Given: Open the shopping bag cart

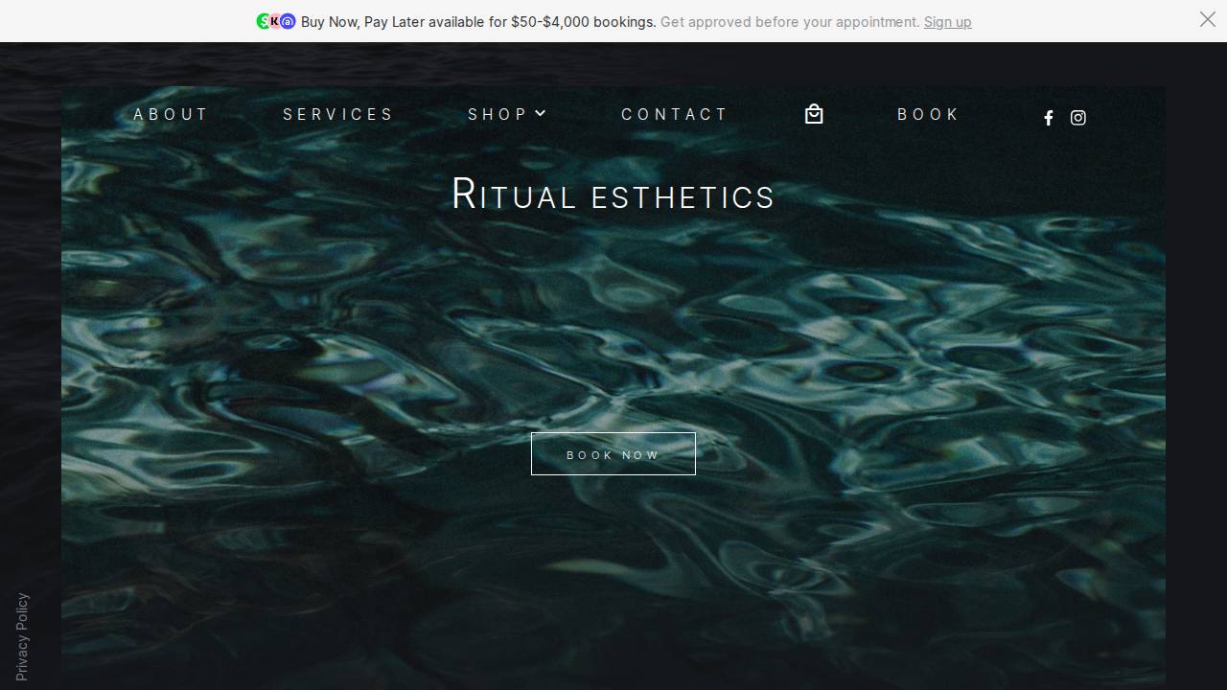Looking at the screenshot, I should click(x=814, y=114).
